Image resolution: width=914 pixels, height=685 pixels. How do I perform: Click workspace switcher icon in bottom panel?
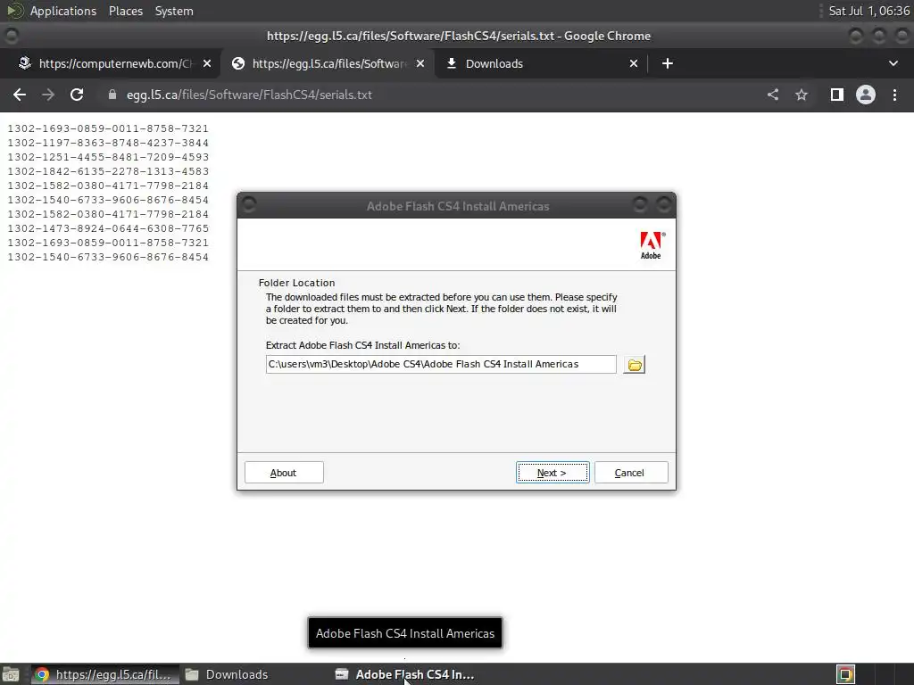(x=846, y=674)
